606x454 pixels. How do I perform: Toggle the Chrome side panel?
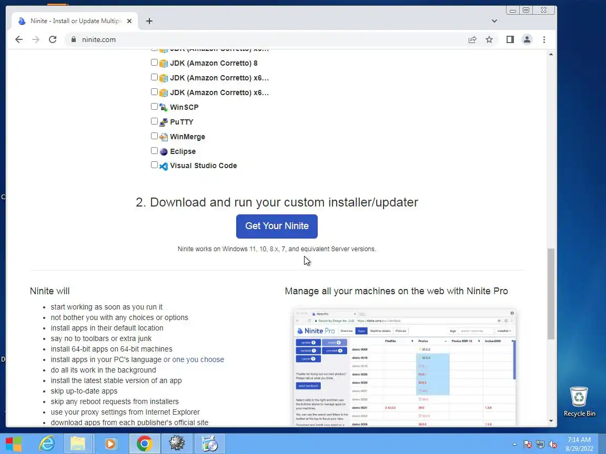pos(510,39)
